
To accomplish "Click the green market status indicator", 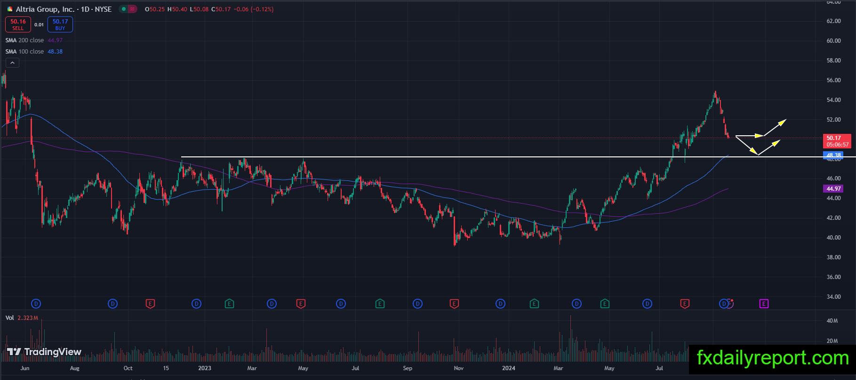I will [x=123, y=9].
